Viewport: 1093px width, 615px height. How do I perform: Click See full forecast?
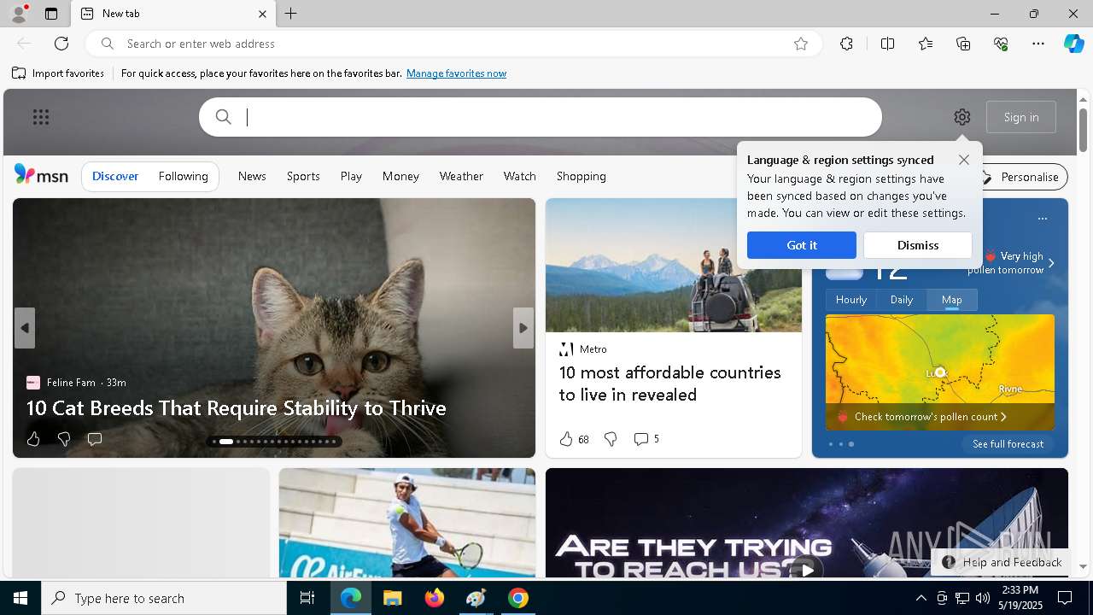(1008, 444)
